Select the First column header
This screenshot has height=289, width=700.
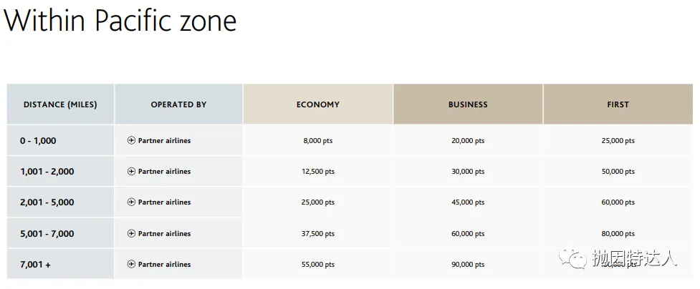coord(618,104)
